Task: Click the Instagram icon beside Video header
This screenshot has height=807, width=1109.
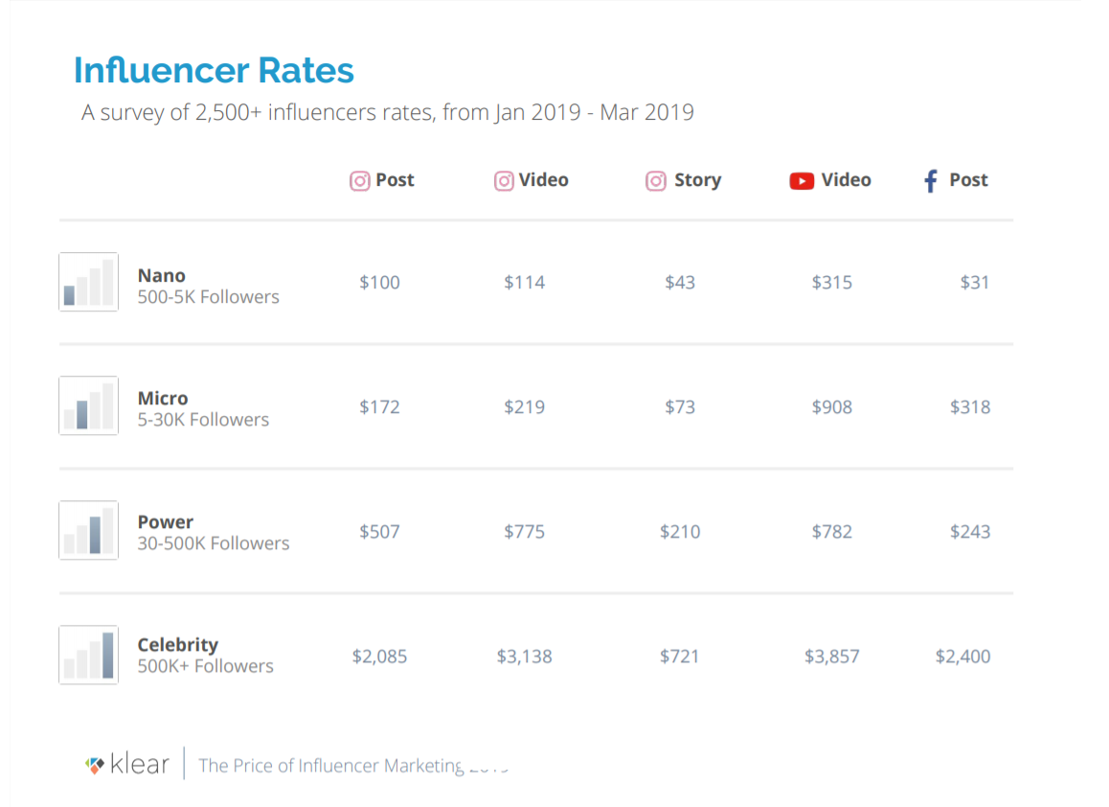Action: [x=504, y=180]
